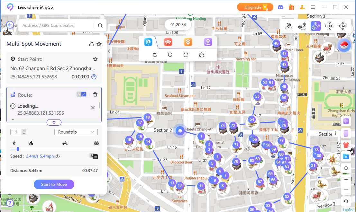Click the orange Upgrade button

(x=255, y=7)
